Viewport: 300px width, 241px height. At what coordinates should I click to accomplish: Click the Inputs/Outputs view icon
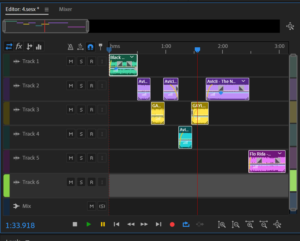coord(9,46)
